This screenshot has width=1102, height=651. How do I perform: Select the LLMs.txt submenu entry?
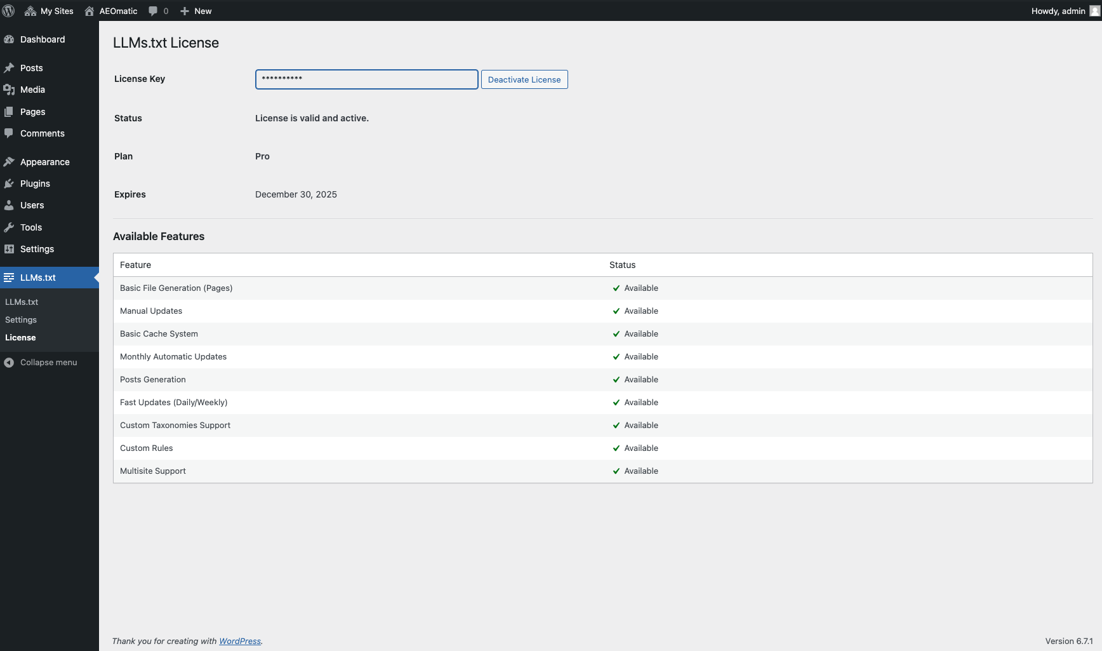(22, 302)
